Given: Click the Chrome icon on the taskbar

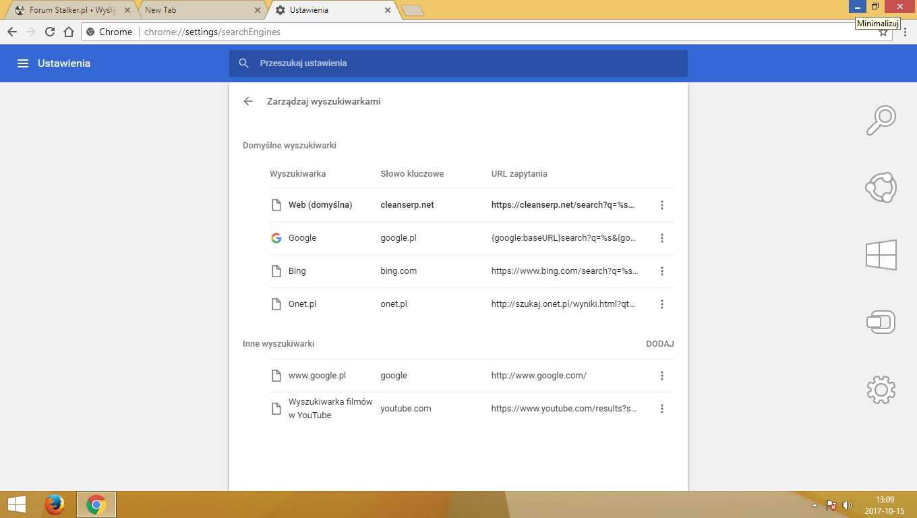Looking at the screenshot, I should 96,505.
